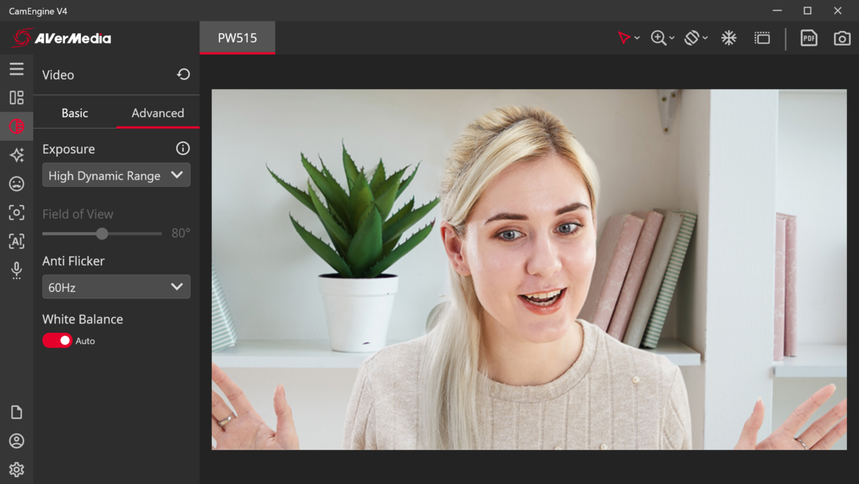Show Exposure info icon
859x484 pixels.
pos(182,148)
